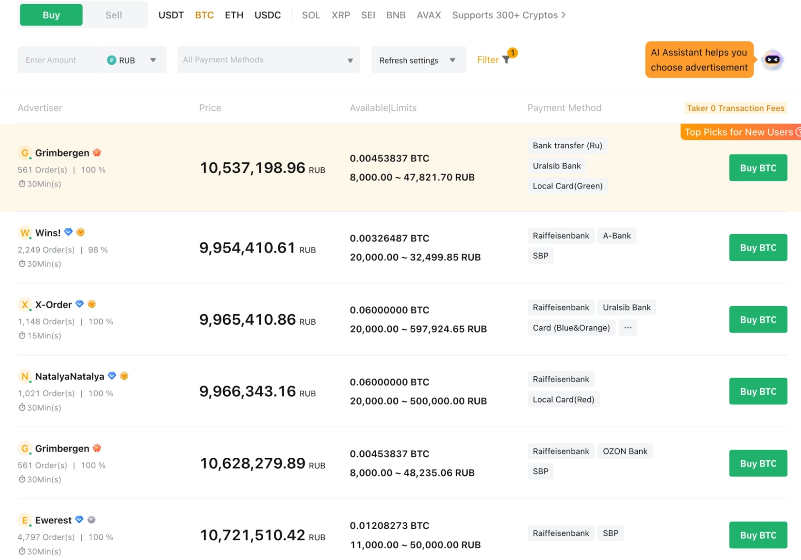
Task: Click the ellipsis for X-Order's payment methods
Action: pos(628,328)
